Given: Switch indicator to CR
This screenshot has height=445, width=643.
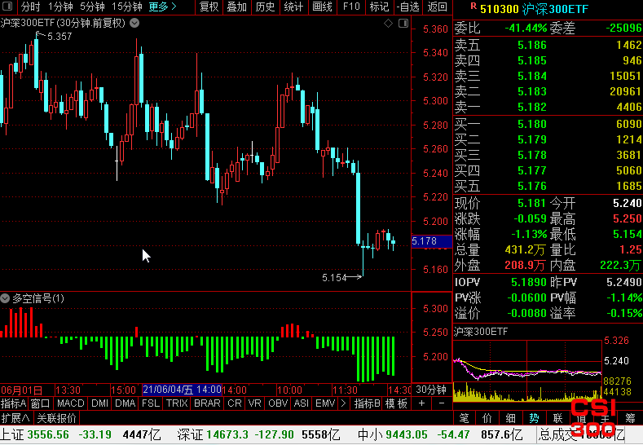Looking at the screenshot, I should tap(235, 403).
